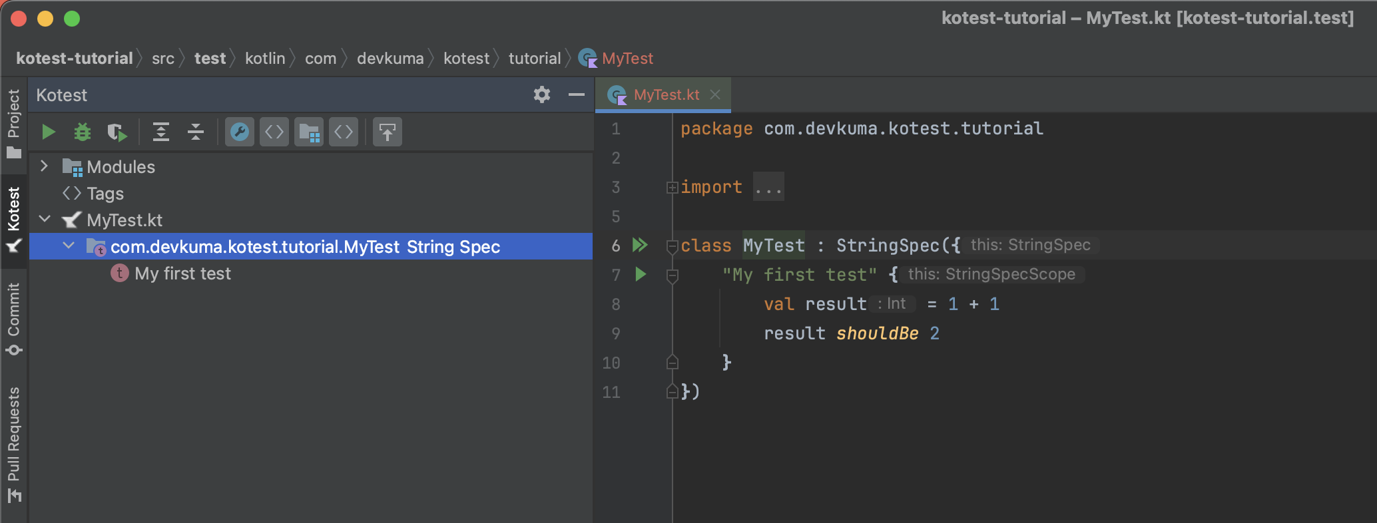
Task: Run test with coverage shield icon
Action: coord(117,132)
